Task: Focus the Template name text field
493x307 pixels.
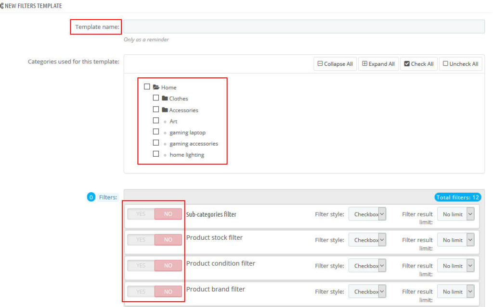Action: (x=304, y=26)
